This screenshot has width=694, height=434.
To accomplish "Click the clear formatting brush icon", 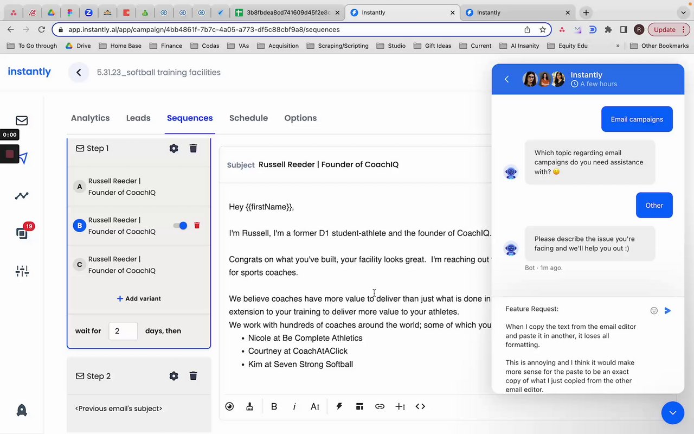I will (x=249, y=406).
